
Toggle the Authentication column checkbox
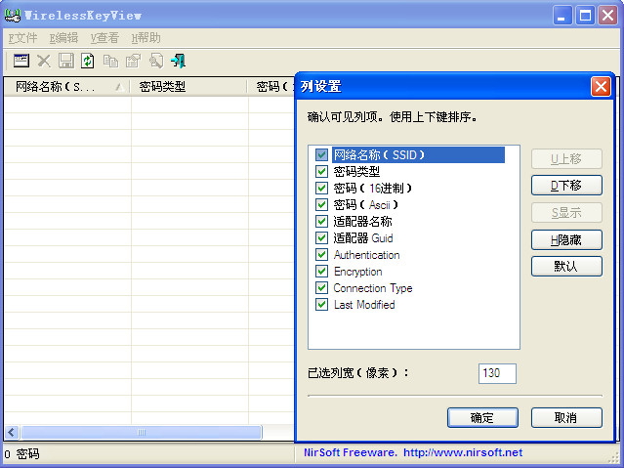point(321,254)
